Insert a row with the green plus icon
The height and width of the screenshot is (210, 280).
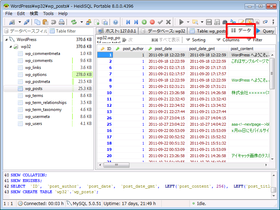pyautogui.click(x=144, y=22)
